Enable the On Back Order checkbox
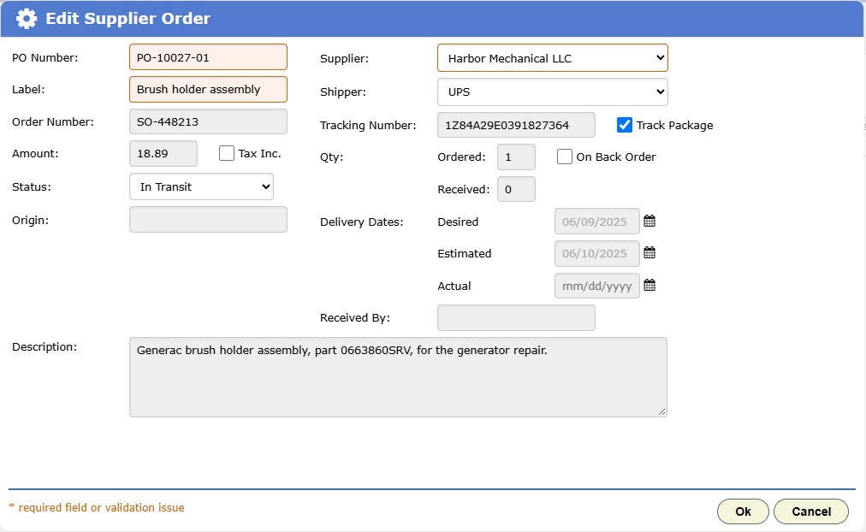This screenshot has height=532, width=866. [x=565, y=157]
